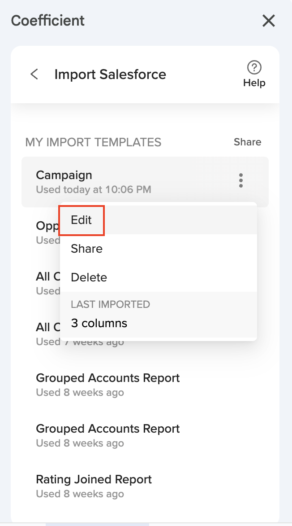Open the first Grouped Accounts Report template

[107, 378]
